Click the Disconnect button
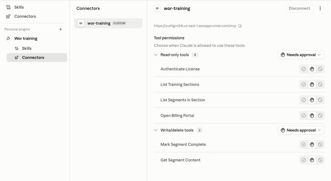Viewport: 331px width, 181px height. point(299,8)
